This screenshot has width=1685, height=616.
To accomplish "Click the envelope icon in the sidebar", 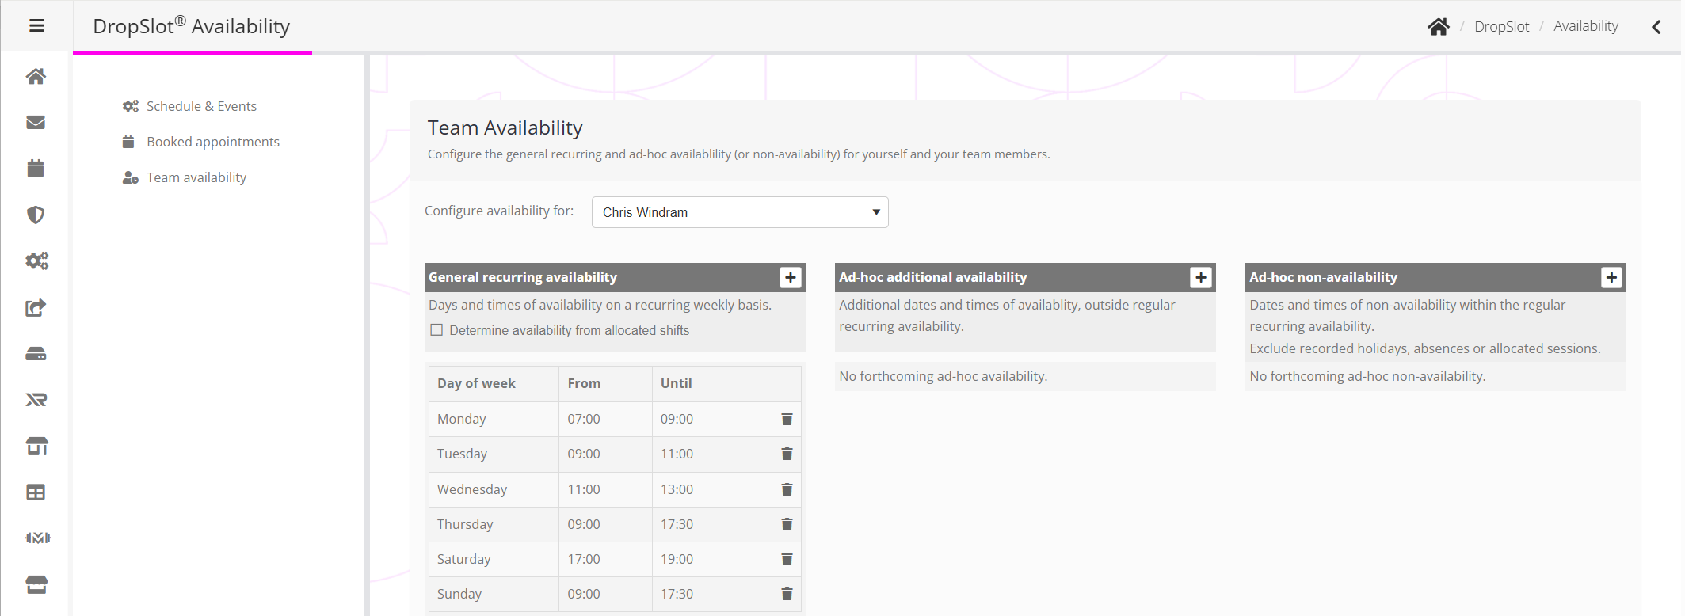I will click(36, 122).
